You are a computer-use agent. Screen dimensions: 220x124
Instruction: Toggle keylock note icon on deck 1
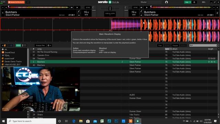click(x=79, y=11)
